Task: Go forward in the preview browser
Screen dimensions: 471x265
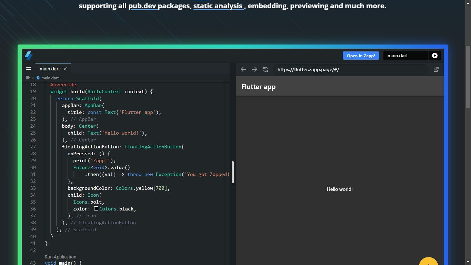Action: click(x=254, y=69)
